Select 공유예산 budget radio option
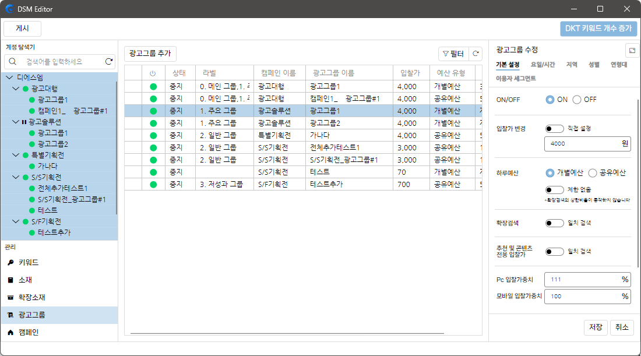The image size is (641, 356). point(593,173)
